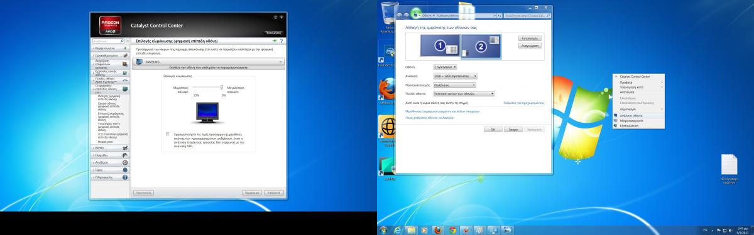Choose Εξατομίκευση in the context menu

tap(638, 125)
